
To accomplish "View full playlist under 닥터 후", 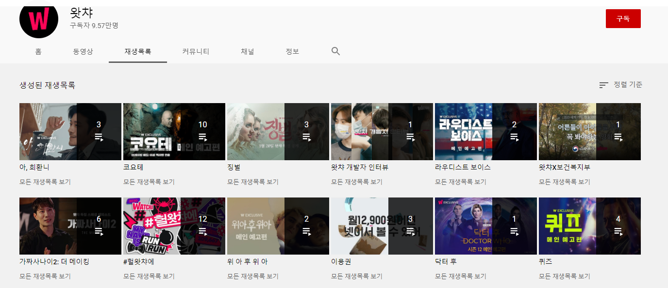I will click(461, 276).
